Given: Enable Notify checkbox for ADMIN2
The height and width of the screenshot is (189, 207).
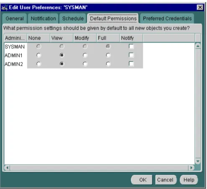Looking at the screenshot, I should [x=131, y=64].
